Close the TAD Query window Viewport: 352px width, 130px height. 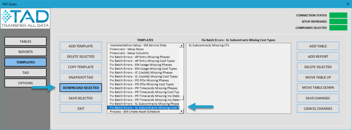(x=348, y=4)
